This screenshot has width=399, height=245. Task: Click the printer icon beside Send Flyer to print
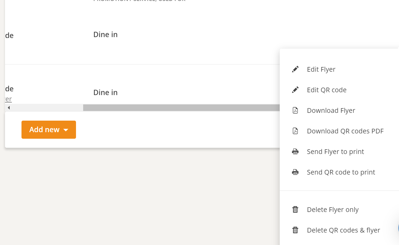tap(295, 151)
